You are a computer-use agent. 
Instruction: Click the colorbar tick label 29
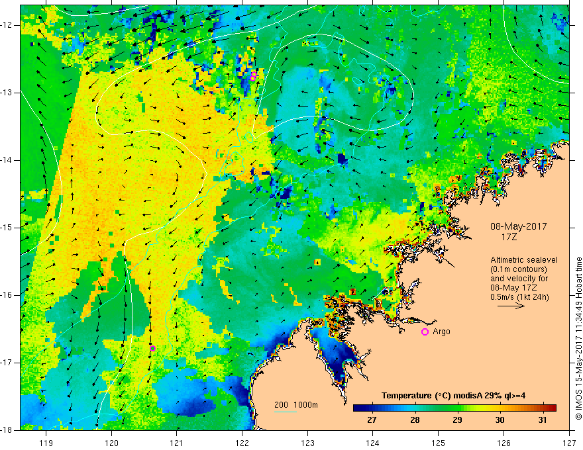point(457,420)
